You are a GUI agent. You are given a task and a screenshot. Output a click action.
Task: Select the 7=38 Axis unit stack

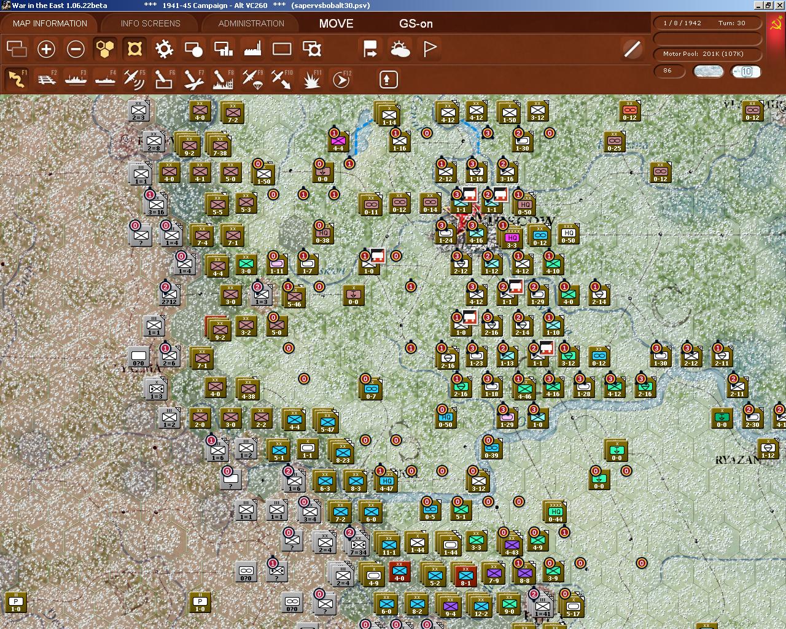[220, 146]
